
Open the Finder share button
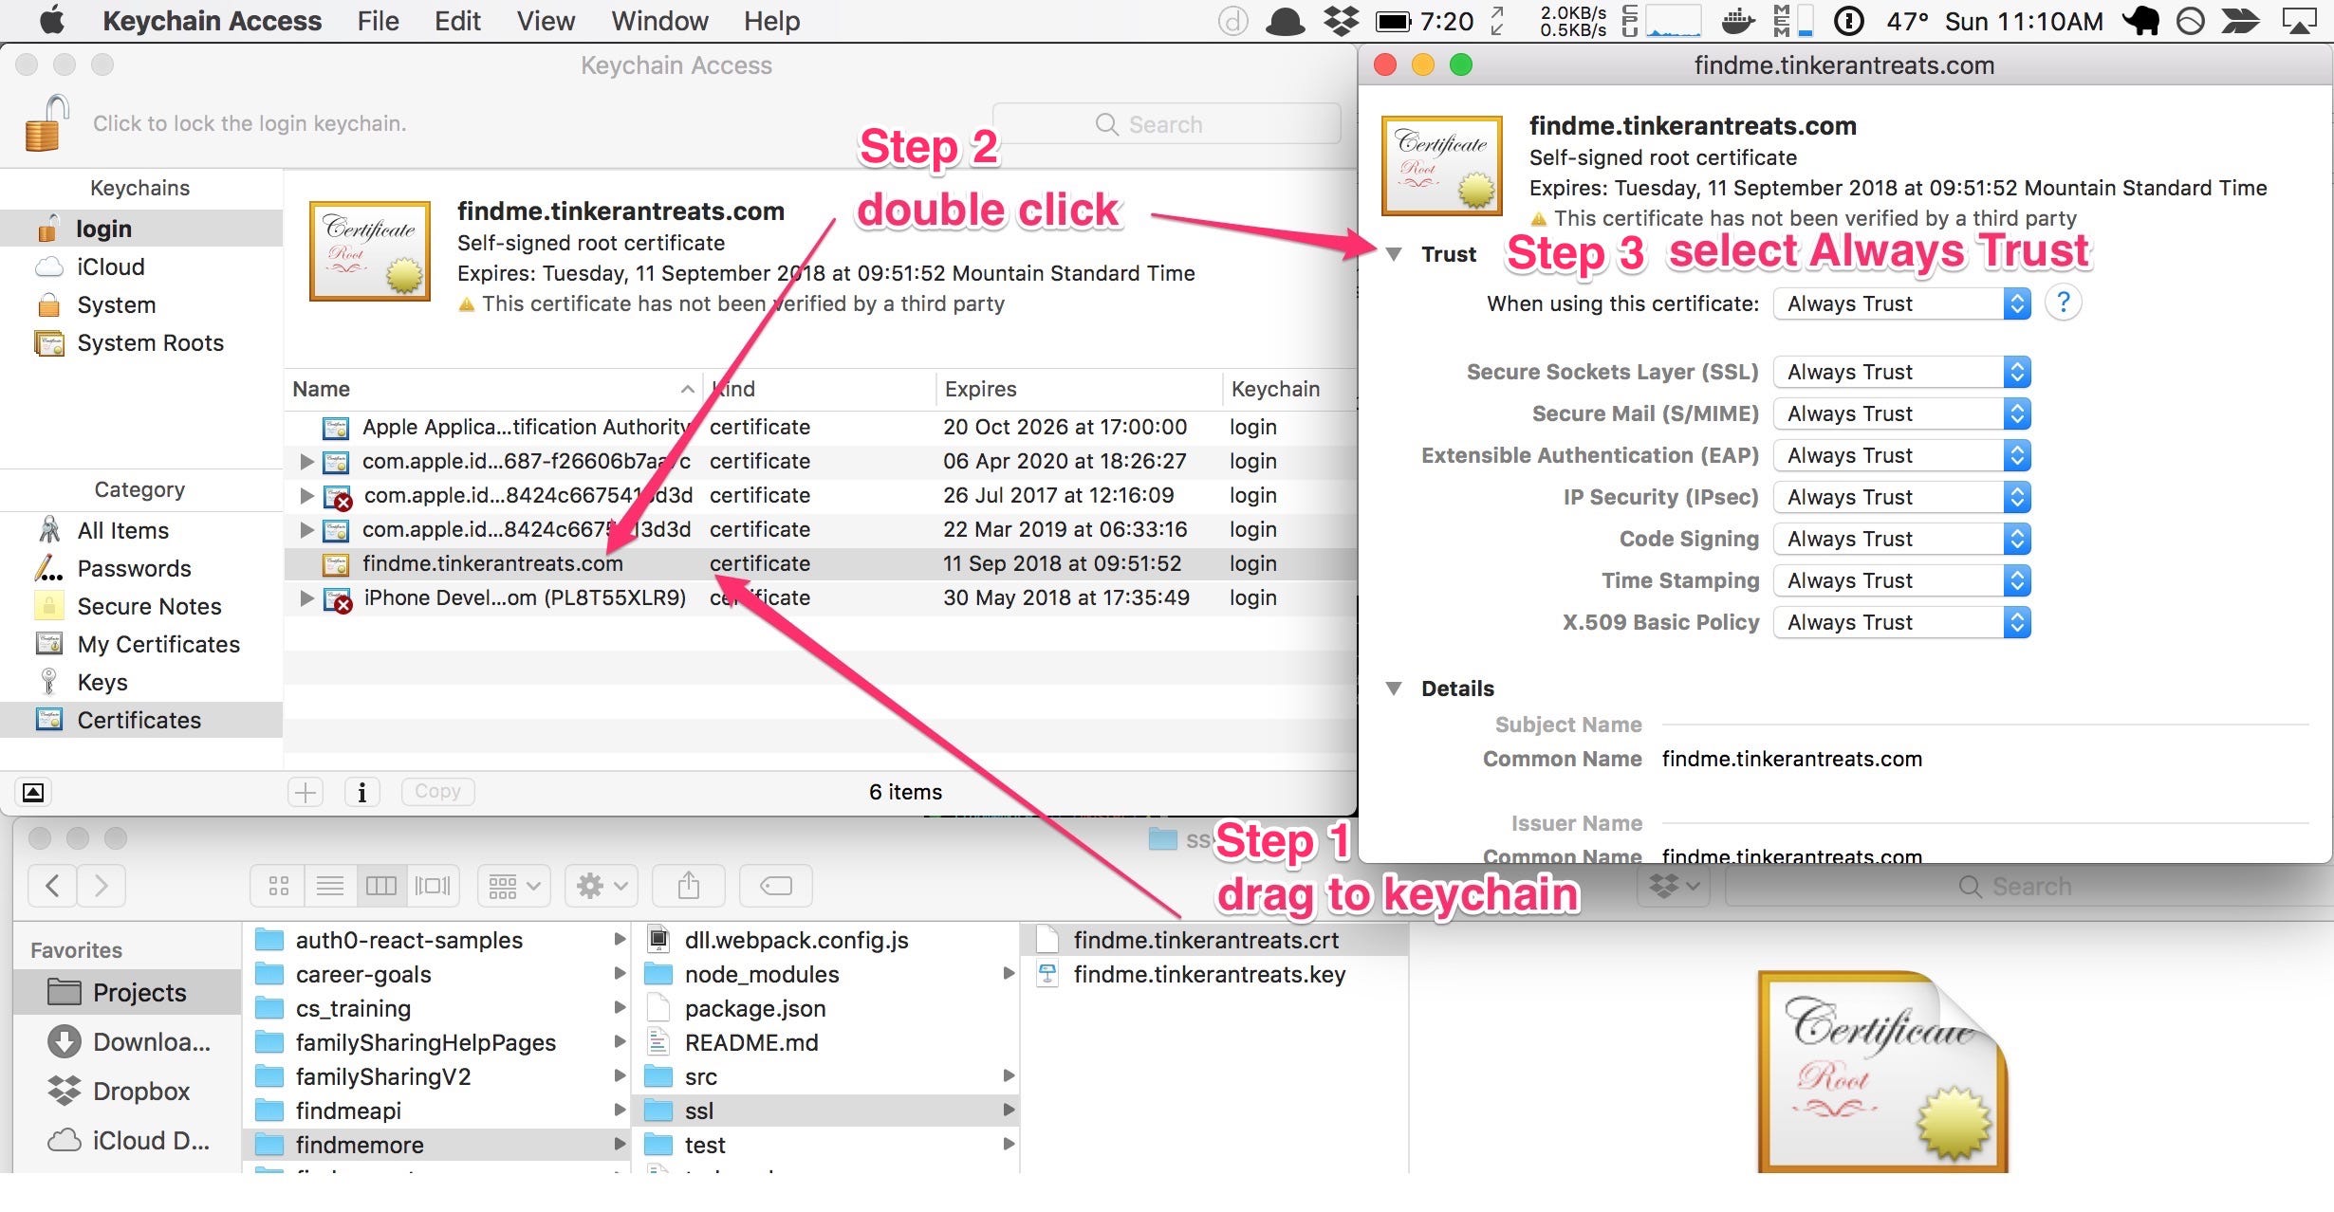pos(689,886)
